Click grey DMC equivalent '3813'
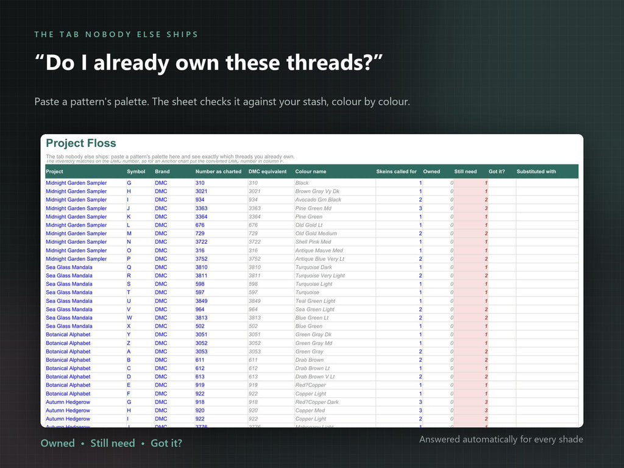The width and height of the screenshot is (624, 468). coord(255,318)
